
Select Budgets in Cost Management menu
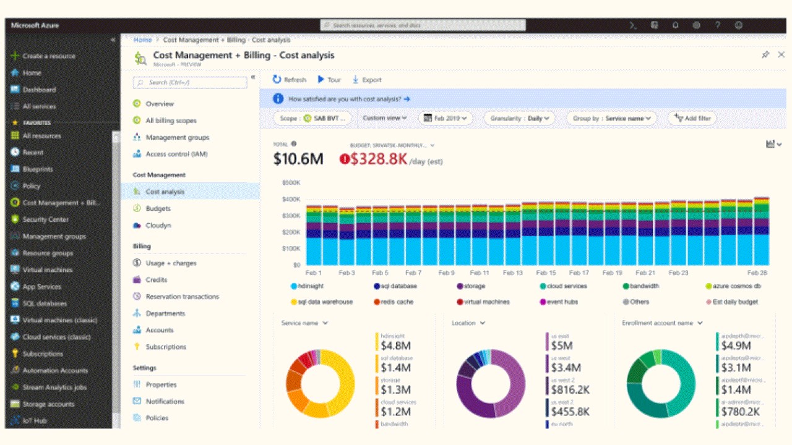point(158,209)
